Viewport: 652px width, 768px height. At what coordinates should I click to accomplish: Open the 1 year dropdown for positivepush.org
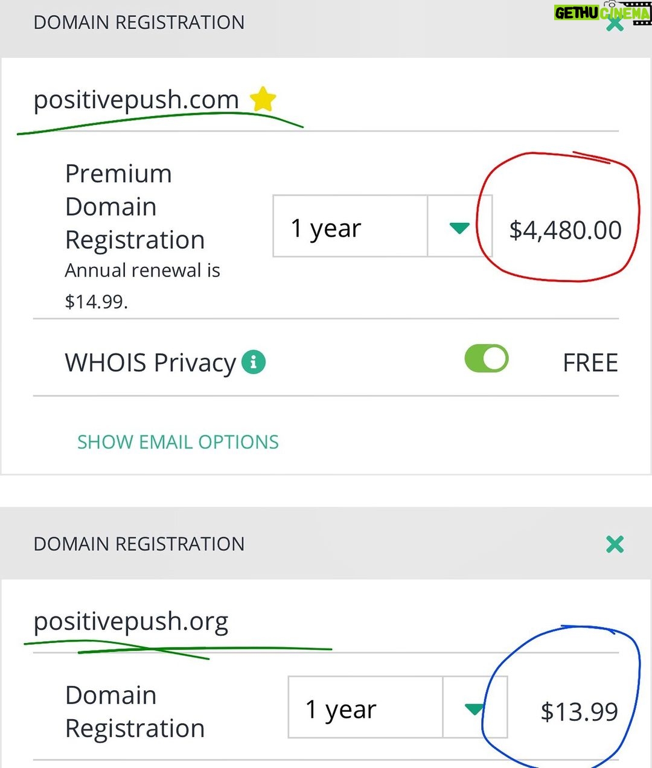click(397, 707)
